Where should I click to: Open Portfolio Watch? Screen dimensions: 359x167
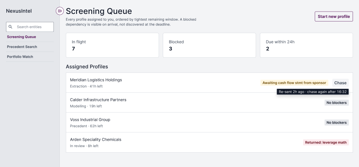pyautogui.click(x=20, y=57)
